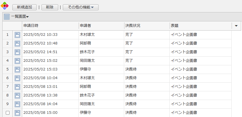Tick the checkbox for the 15:00 伊藤守 row
This screenshot has width=242, height=117.
click(7, 113)
